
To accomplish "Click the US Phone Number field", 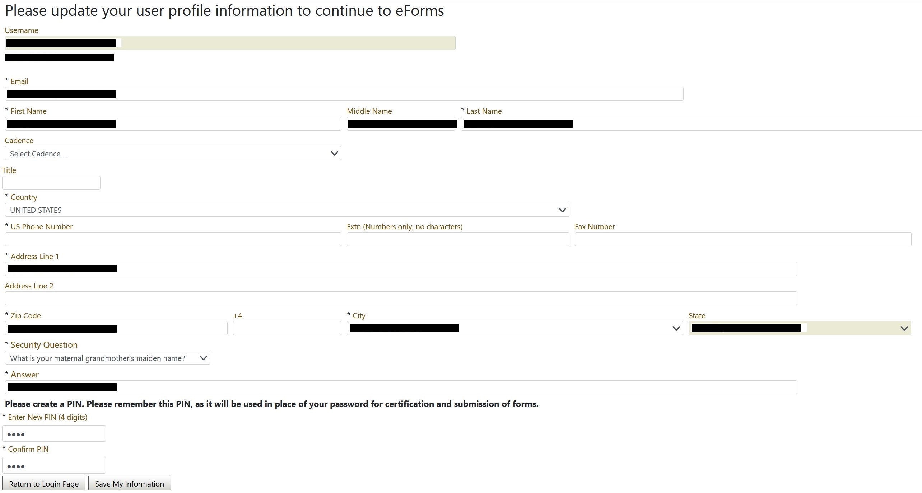I will pos(173,239).
